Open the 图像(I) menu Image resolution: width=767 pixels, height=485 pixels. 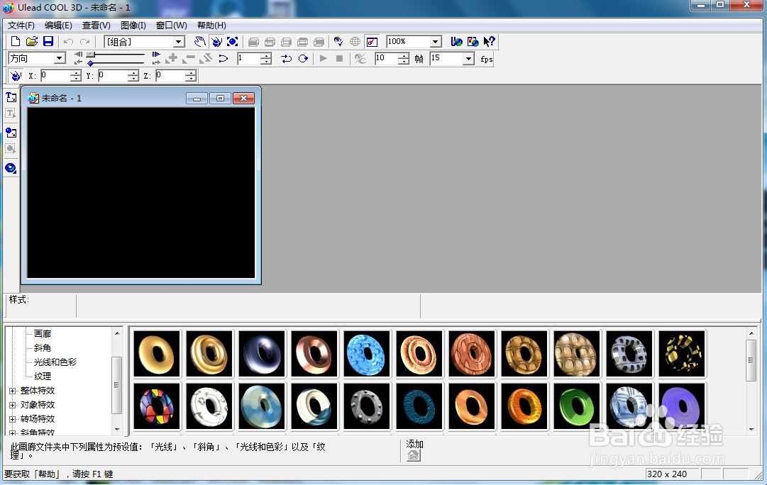[133, 26]
